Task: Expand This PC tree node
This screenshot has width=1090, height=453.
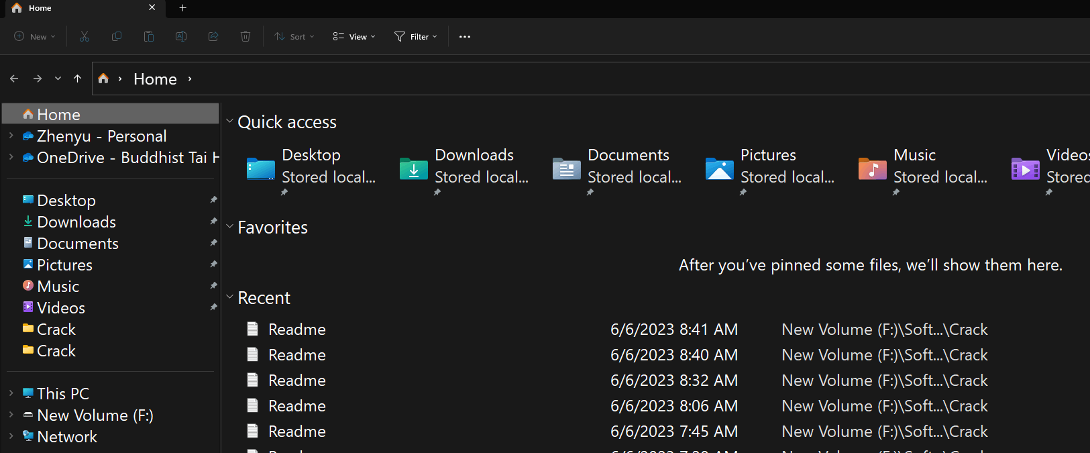Action: (x=11, y=393)
